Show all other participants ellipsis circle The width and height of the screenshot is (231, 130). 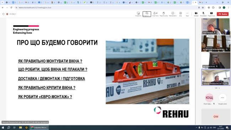click(x=222, y=97)
